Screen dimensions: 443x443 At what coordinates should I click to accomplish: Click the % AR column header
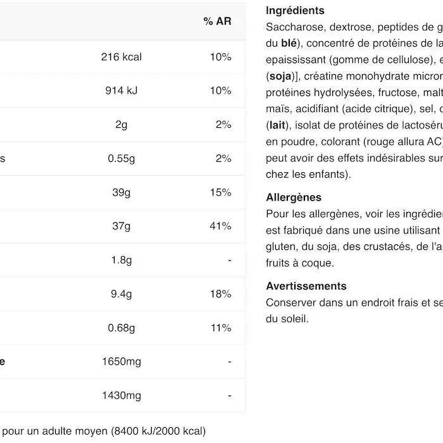(x=217, y=22)
